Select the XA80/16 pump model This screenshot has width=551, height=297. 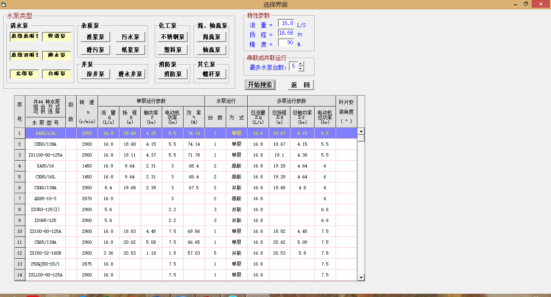[x=45, y=166]
